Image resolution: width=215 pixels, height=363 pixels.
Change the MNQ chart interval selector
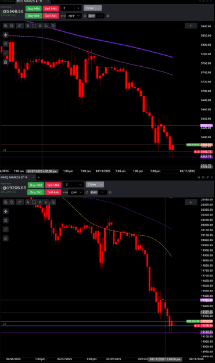pos(20,202)
